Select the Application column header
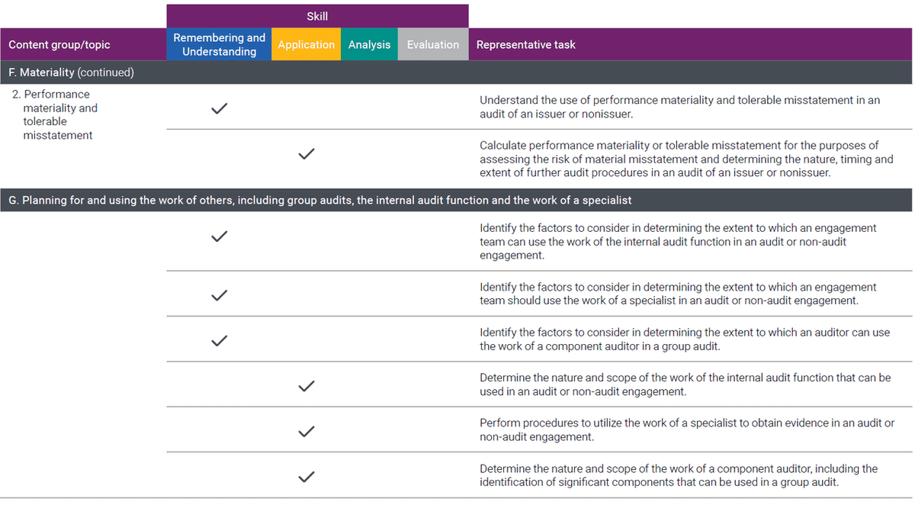The width and height of the screenshot is (915, 505). (x=306, y=44)
